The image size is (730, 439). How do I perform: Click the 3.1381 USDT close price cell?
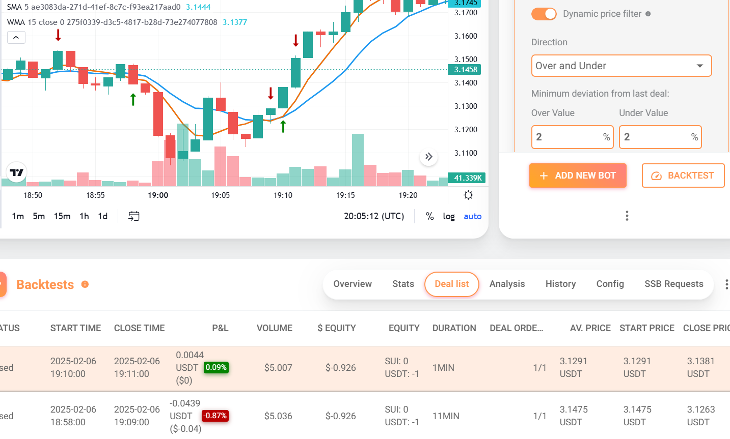click(701, 367)
